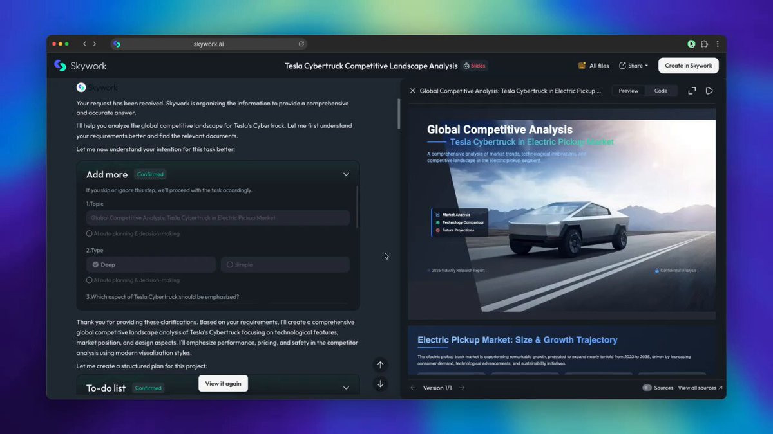Screen dimensions: 773x434
Task: Click the View it again button
Action: (x=223, y=383)
